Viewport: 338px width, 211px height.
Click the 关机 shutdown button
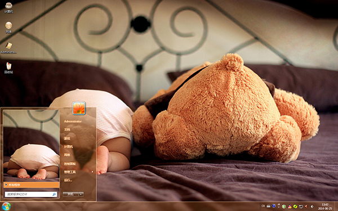(70, 194)
